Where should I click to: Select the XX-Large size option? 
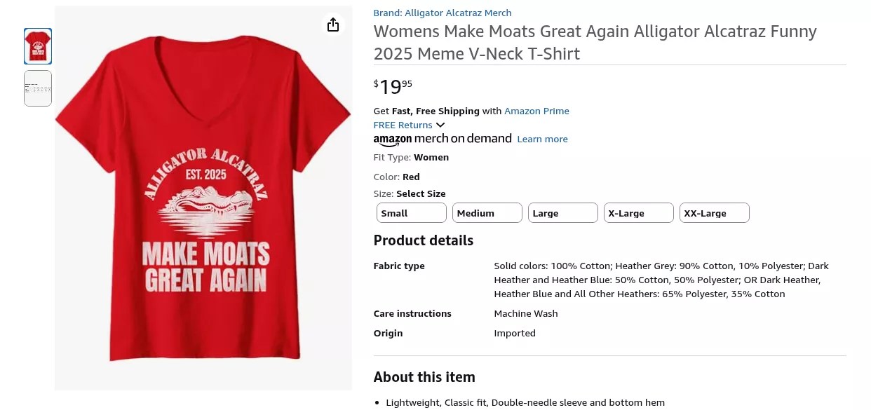point(715,213)
